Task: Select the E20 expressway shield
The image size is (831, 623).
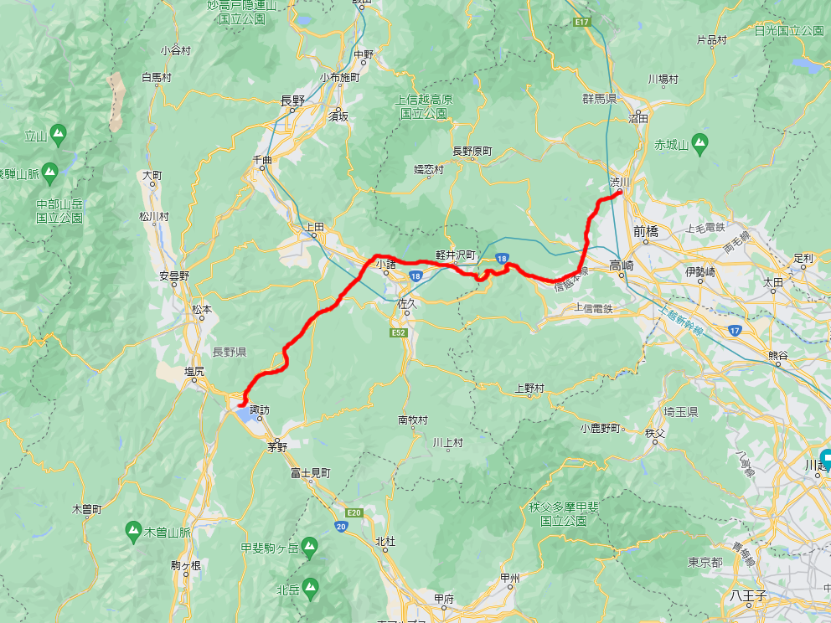Action: pos(354,512)
